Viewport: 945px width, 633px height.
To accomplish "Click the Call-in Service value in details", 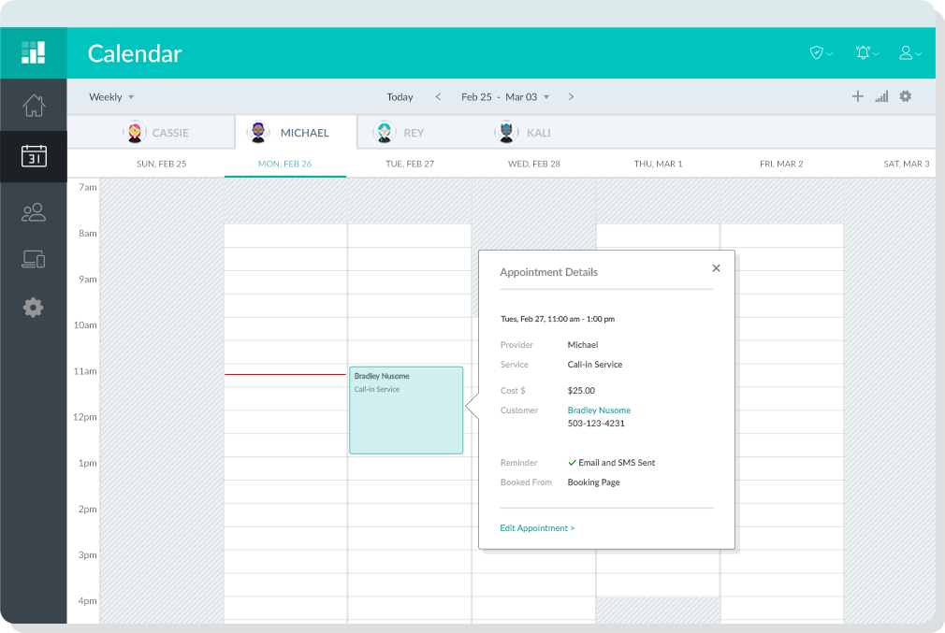I will pos(595,365).
